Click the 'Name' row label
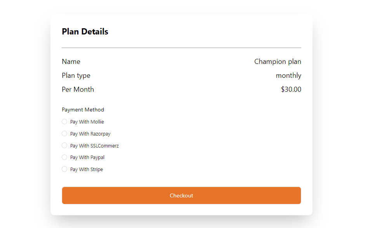The width and height of the screenshot is (377, 228). (71, 62)
